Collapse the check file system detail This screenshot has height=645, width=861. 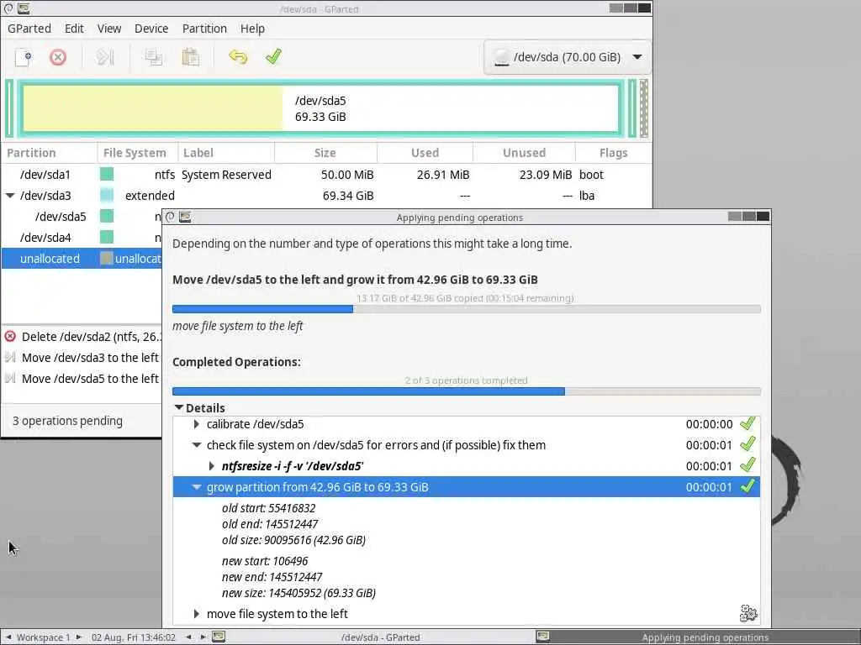[196, 445]
